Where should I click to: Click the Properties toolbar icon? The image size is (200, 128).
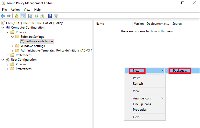click(x=30, y=16)
